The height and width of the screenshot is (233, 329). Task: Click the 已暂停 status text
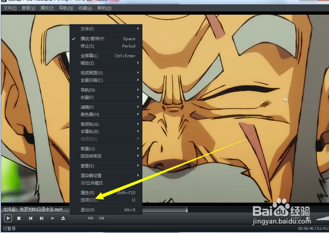pos(9,228)
